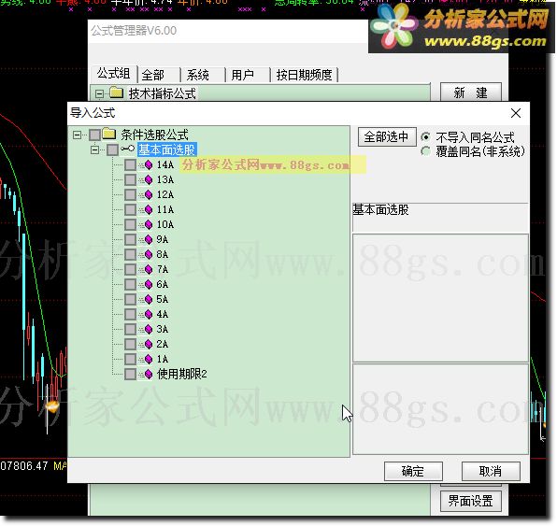The width and height of the screenshot is (557, 526).
Task: Select the 使用期限2 formula label
Action: coord(182,374)
